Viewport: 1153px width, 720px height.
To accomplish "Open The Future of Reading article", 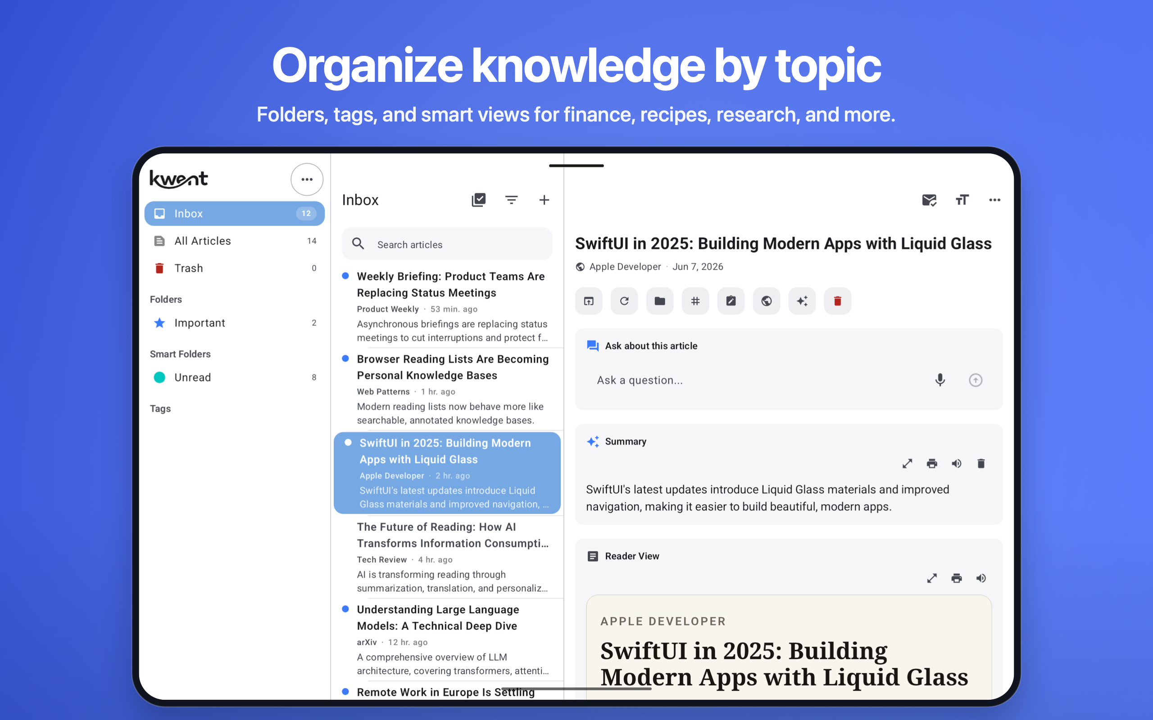I will (x=448, y=557).
